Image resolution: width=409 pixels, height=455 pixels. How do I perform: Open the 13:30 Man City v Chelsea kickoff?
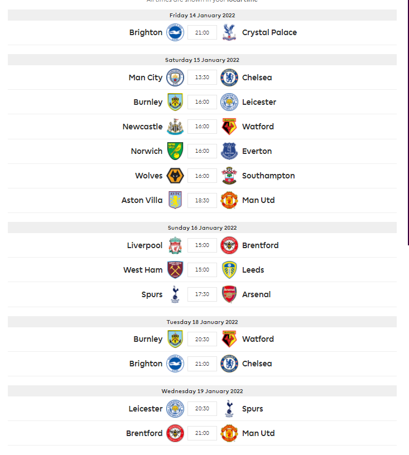point(202,78)
